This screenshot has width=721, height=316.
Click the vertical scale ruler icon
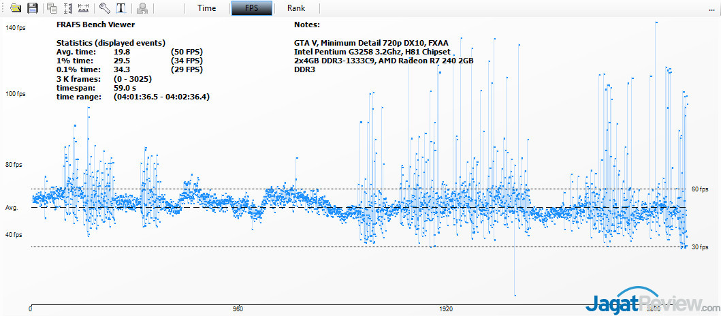tap(68, 8)
